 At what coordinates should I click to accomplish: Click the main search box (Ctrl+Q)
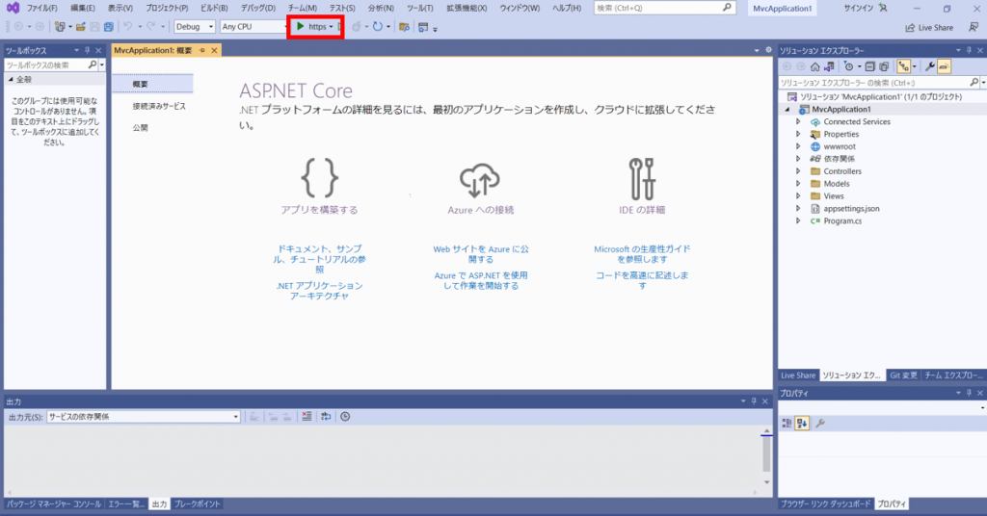click(665, 8)
